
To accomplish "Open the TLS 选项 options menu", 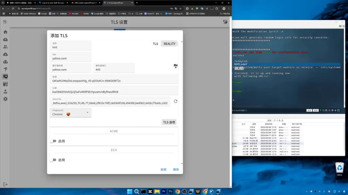I will pos(169,122).
